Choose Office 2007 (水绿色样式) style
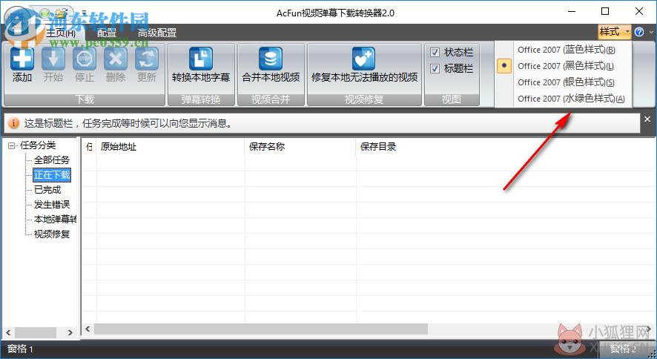Image resolution: width=657 pixels, height=359 pixels. pyautogui.click(x=571, y=99)
